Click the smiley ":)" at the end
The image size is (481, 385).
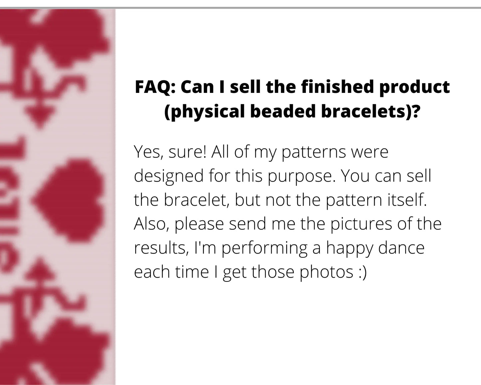362,272
